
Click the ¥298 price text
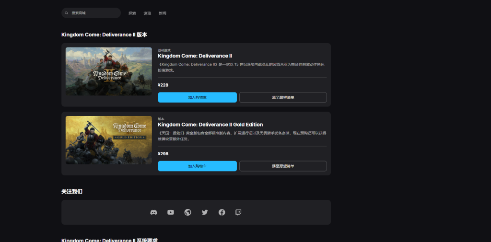point(163,154)
